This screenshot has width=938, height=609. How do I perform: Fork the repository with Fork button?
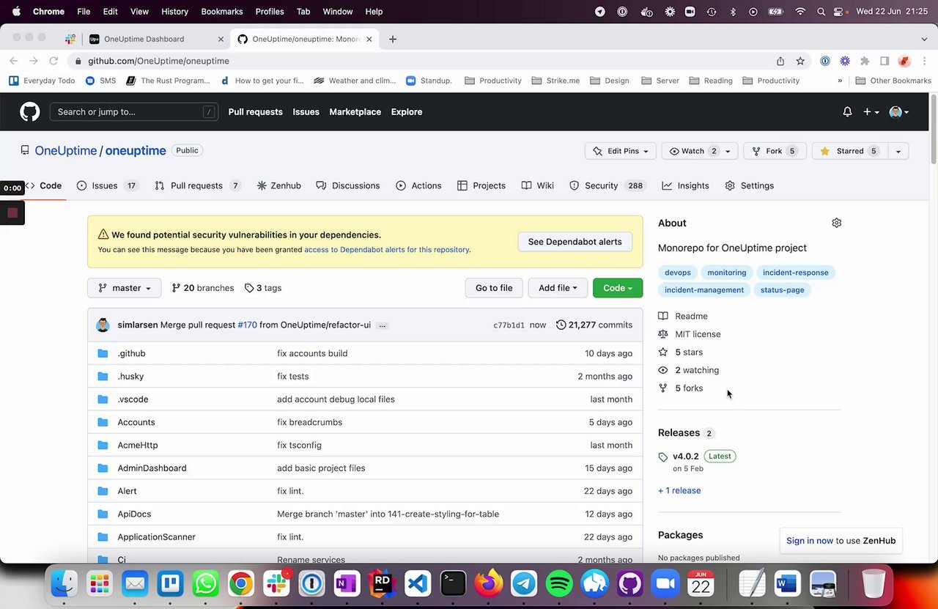(775, 151)
